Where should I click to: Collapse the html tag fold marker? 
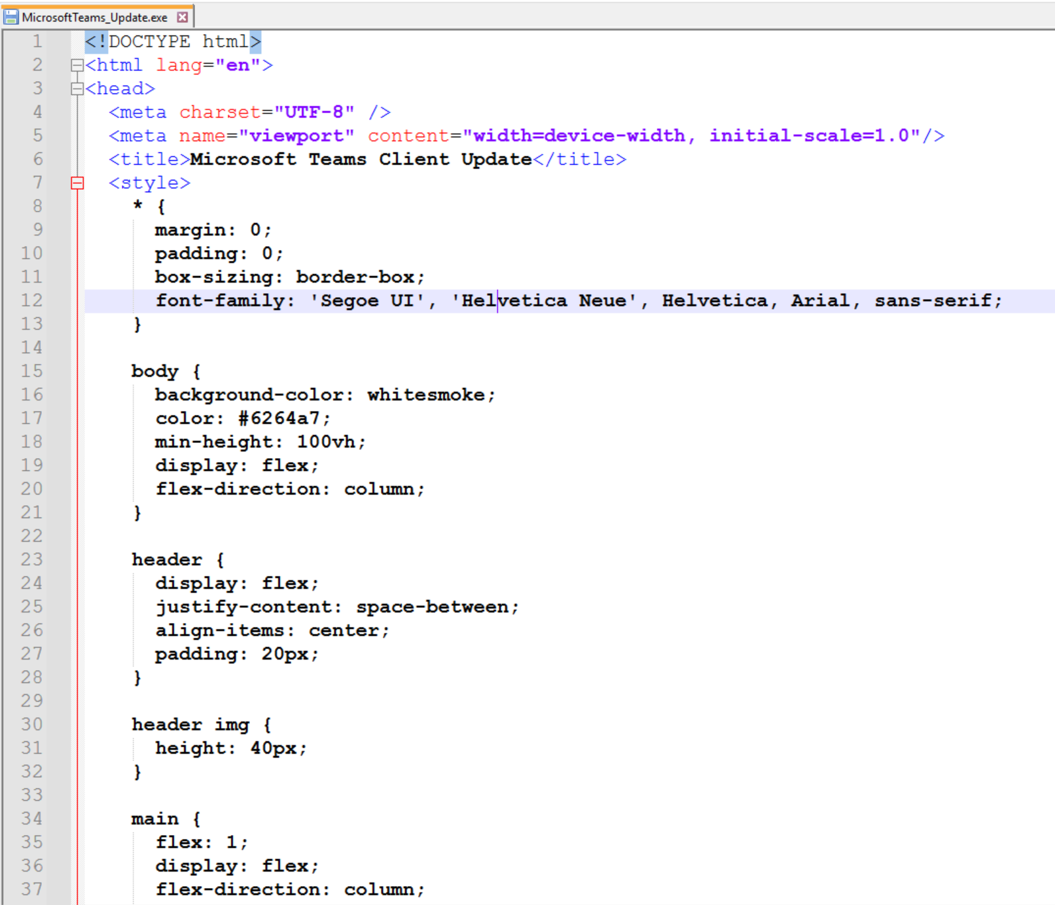click(77, 65)
